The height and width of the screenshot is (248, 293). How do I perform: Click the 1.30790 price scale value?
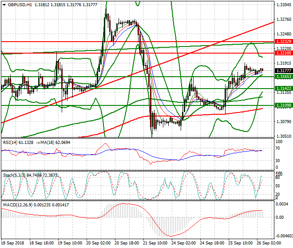(x=284, y=122)
